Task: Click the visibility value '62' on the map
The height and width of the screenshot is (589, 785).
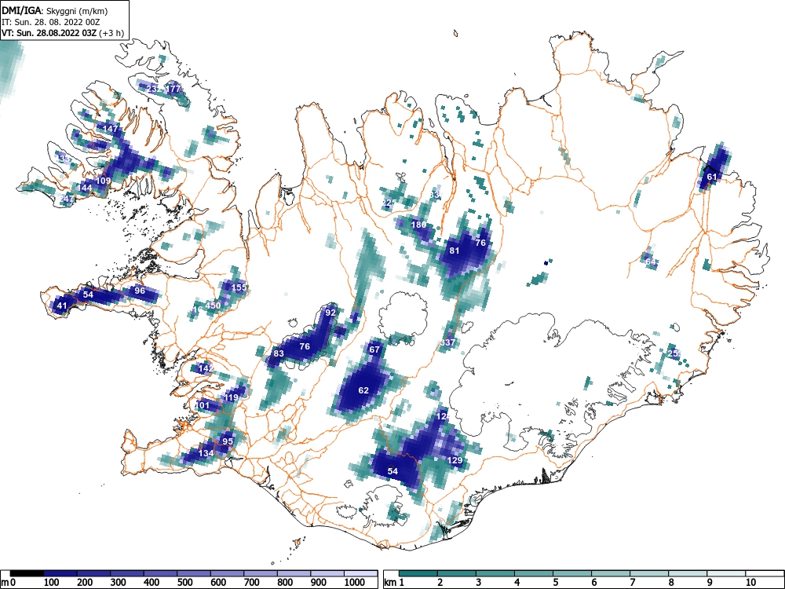Action: coord(363,390)
